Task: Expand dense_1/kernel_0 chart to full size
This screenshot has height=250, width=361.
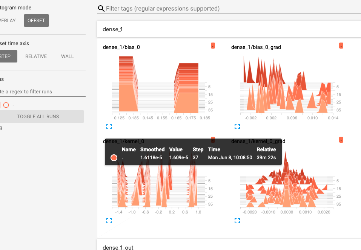Action: coord(109,221)
